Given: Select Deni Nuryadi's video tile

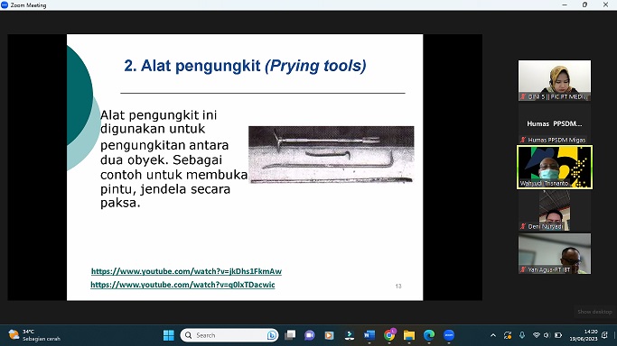Looking at the screenshot, I should [555, 211].
